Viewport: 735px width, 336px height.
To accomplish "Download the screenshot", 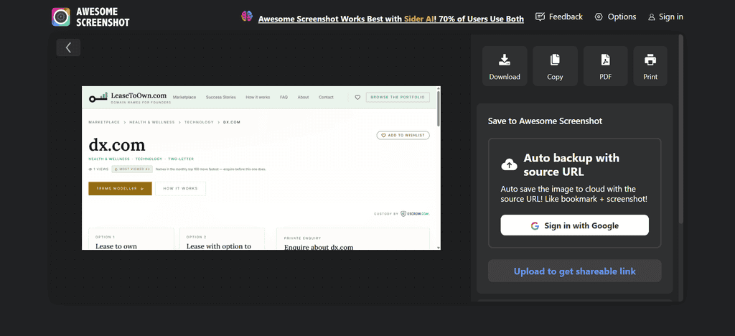I will pos(505,66).
